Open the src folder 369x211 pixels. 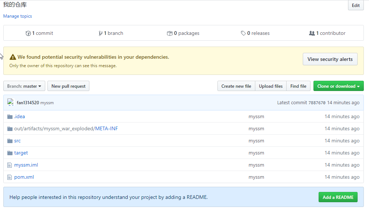(x=17, y=141)
